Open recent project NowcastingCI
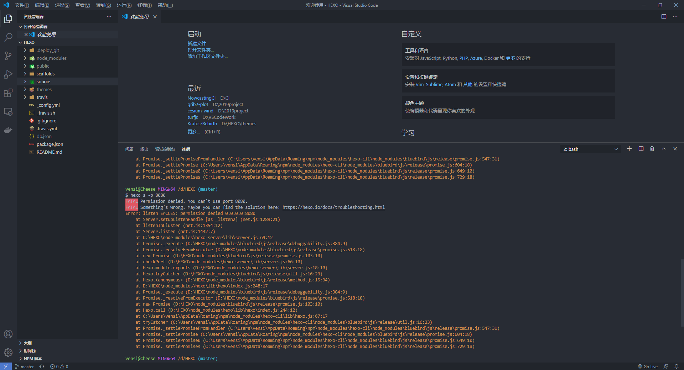 [x=201, y=98]
